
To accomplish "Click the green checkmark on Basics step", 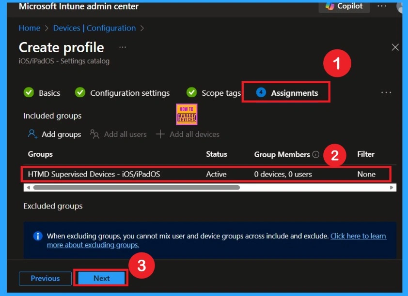I will 29,92.
